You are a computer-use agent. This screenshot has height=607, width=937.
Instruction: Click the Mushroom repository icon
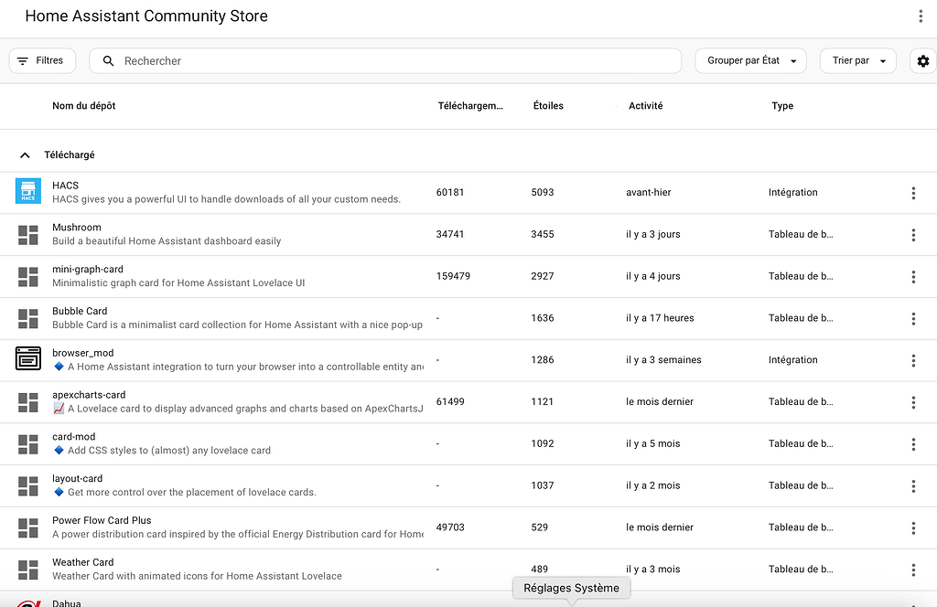click(x=27, y=235)
